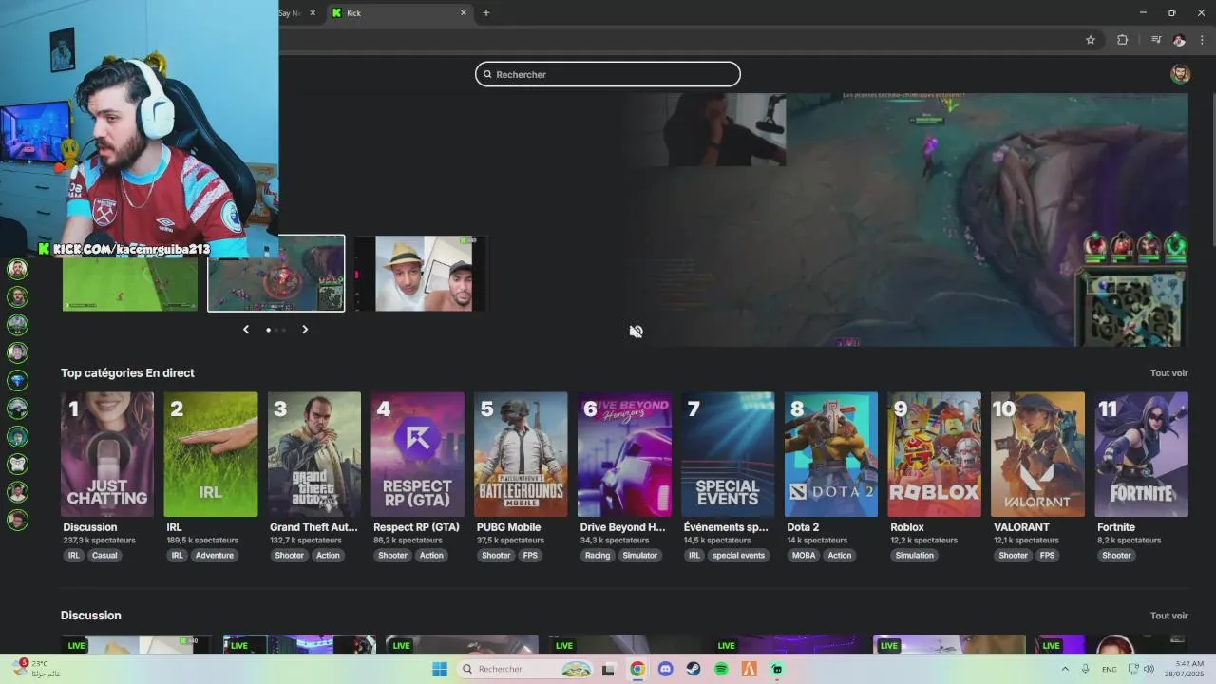Go to the previous featured stream arrow
1216x684 pixels.
(246, 330)
